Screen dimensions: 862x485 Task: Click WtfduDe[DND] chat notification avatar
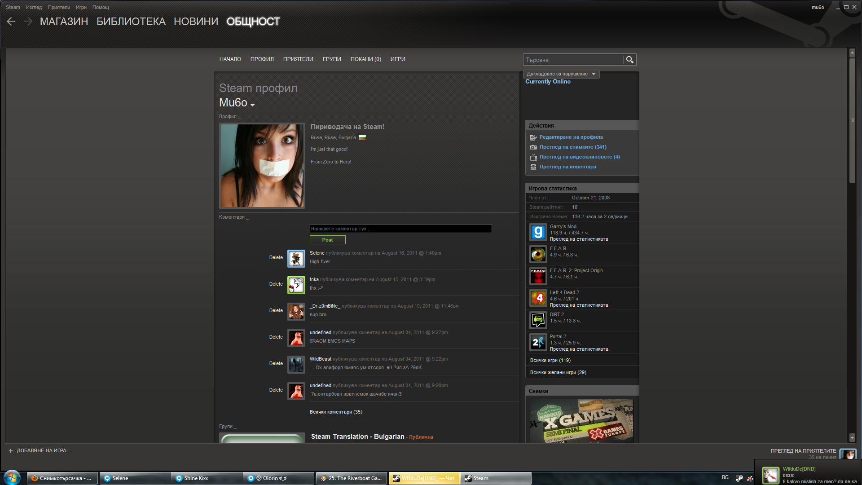coord(770,475)
